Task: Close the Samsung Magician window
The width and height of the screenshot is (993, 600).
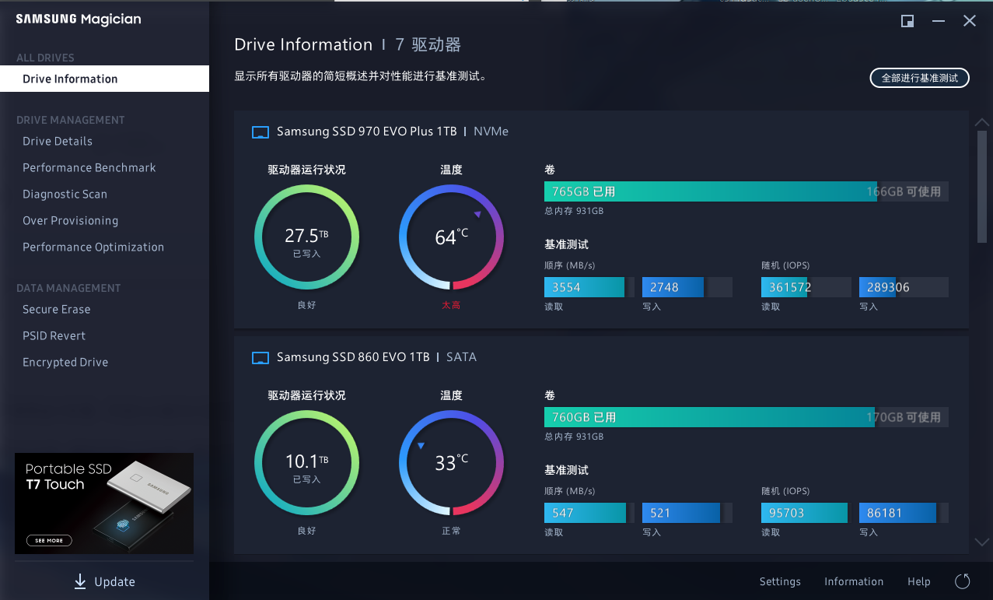Action: pyautogui.click(x=970, y=21)
